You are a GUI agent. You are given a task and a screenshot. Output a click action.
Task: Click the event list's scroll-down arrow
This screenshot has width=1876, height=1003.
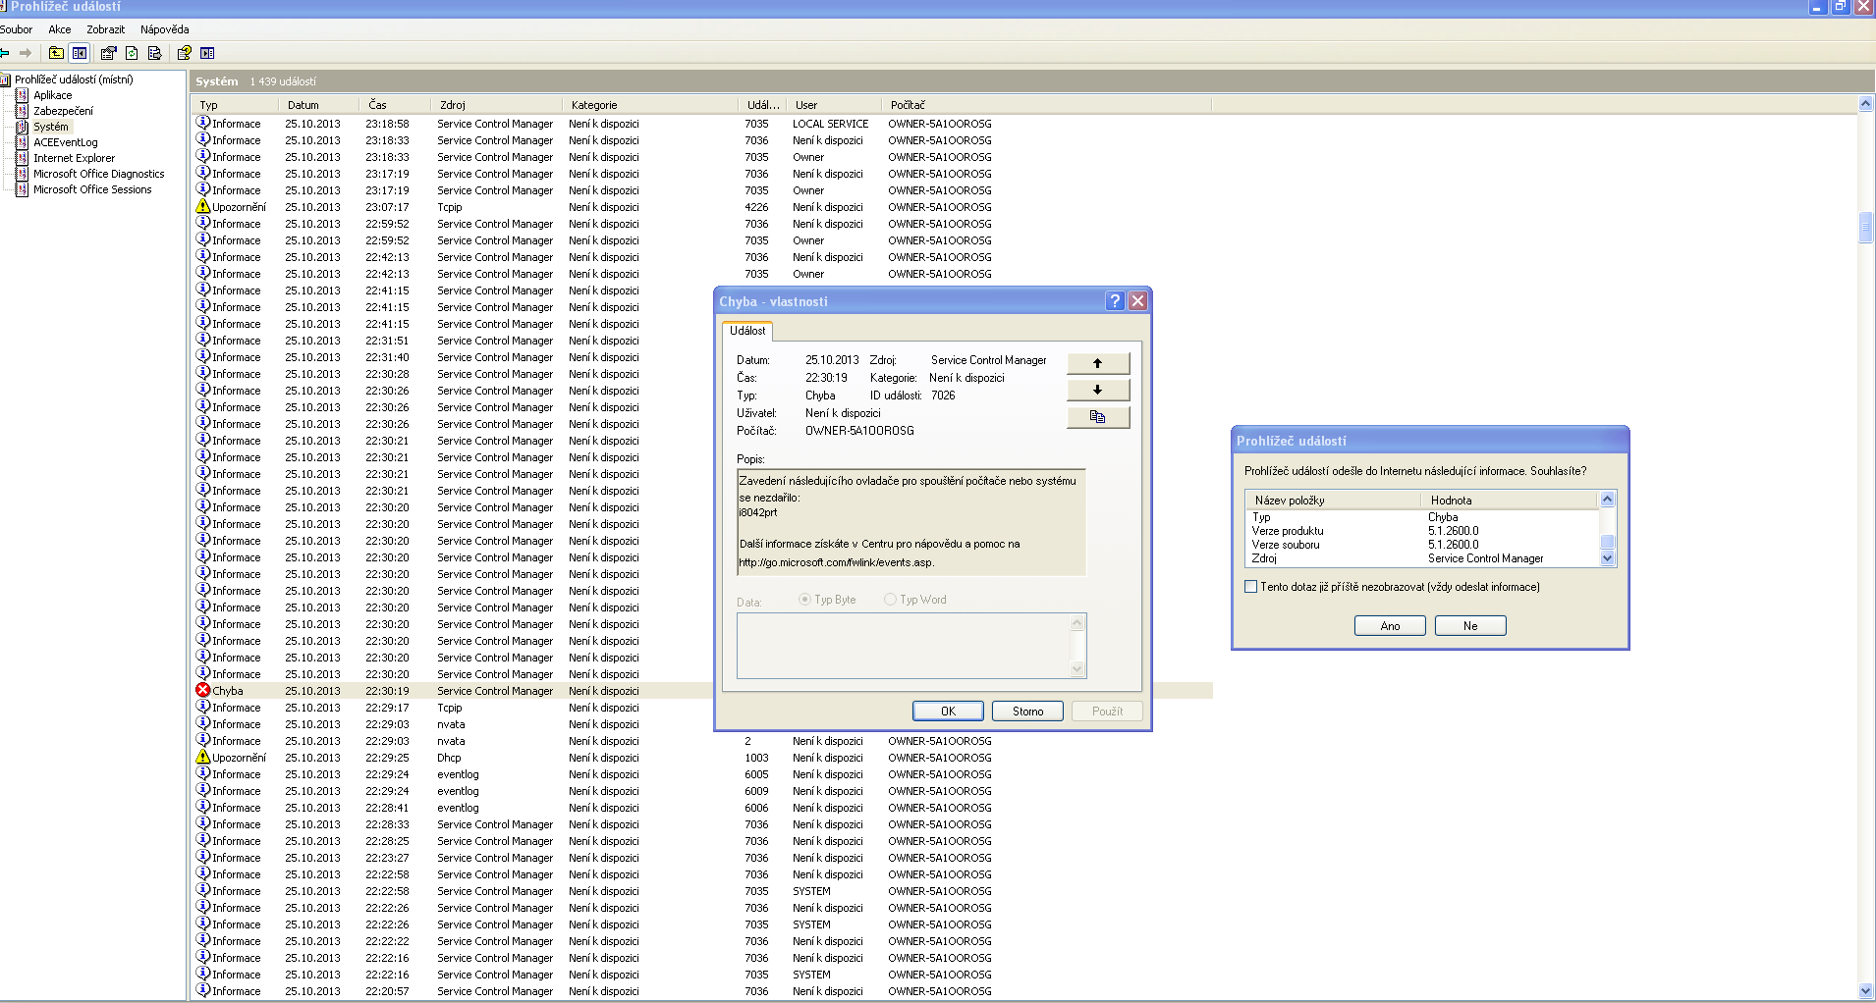1866,991
